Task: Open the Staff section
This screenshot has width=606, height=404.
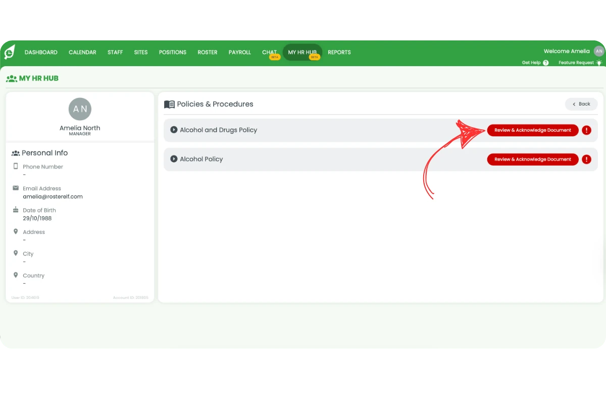Action: tap(115, 52)
